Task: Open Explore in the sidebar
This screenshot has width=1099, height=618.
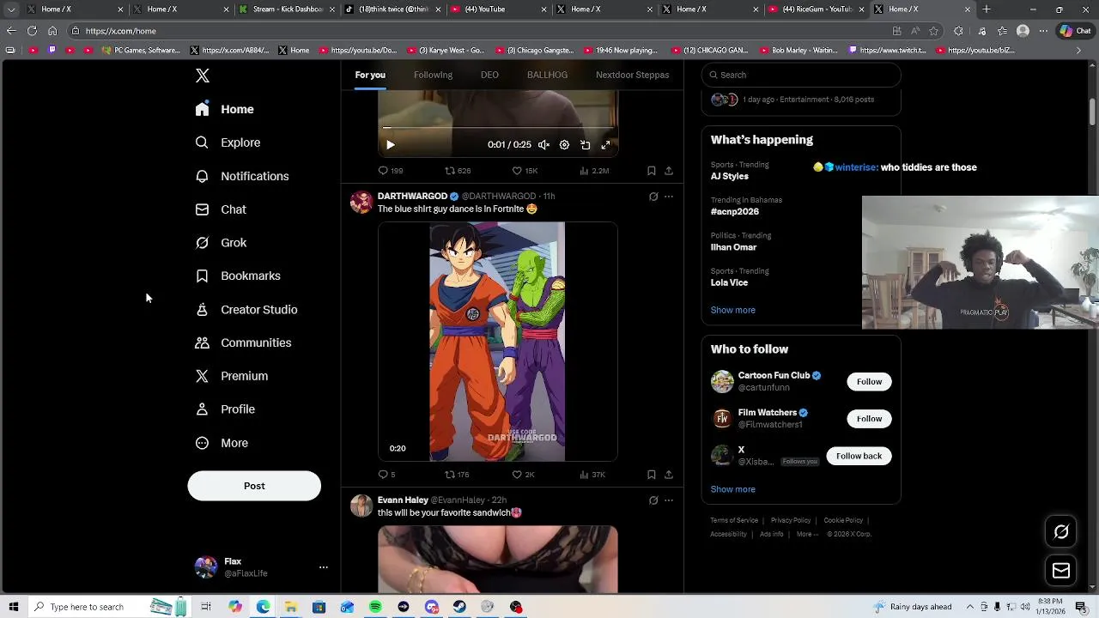Action: (x=228, y=142)
